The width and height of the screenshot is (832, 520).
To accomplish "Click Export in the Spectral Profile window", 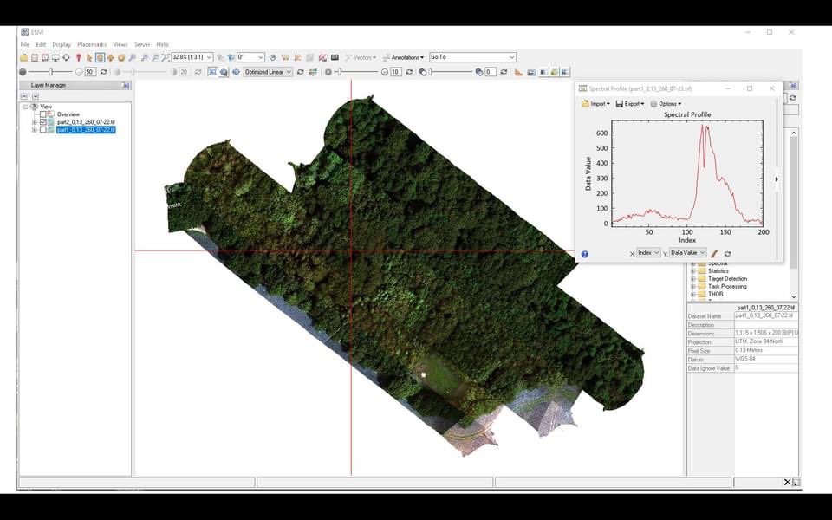I will [630, 104].
